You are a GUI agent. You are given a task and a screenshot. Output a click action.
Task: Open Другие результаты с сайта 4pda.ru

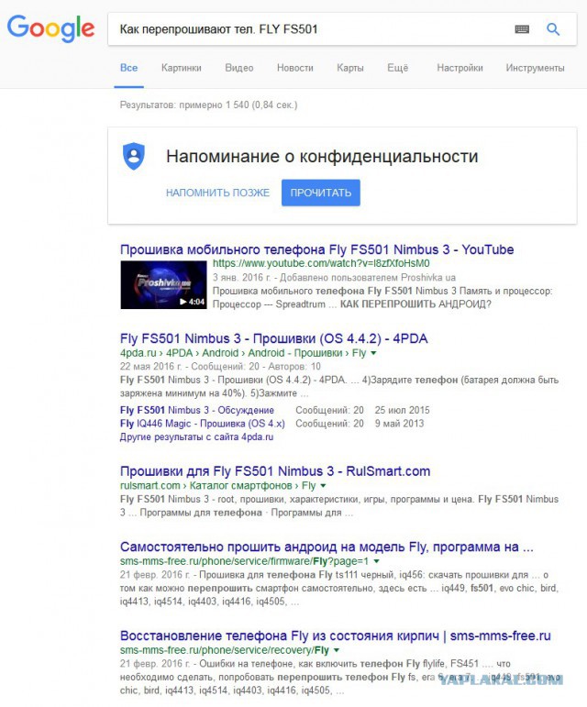(196, 436)
